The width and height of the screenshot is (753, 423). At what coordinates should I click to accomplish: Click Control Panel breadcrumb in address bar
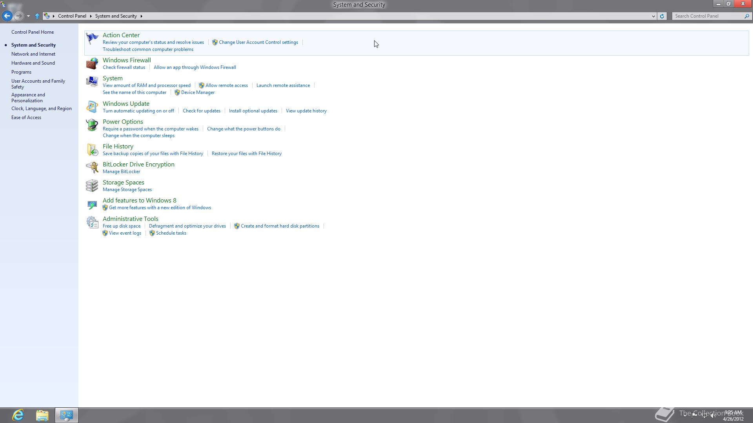pos(72,16)
